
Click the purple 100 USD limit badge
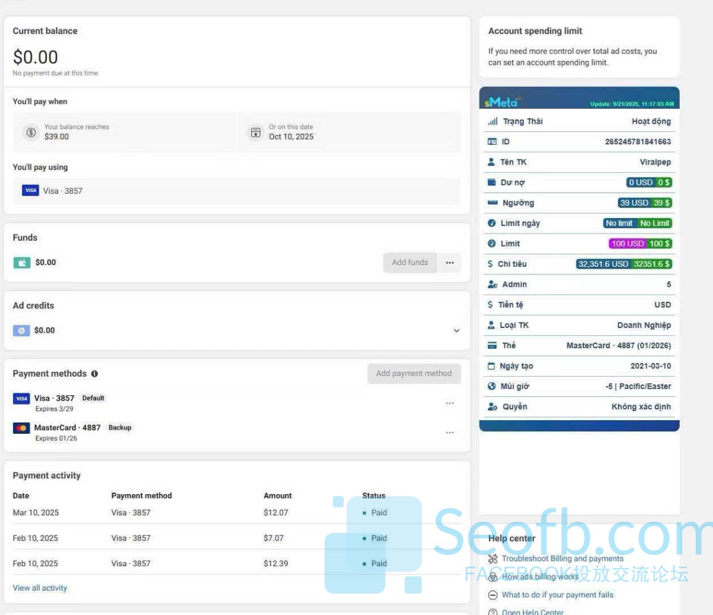627,244
